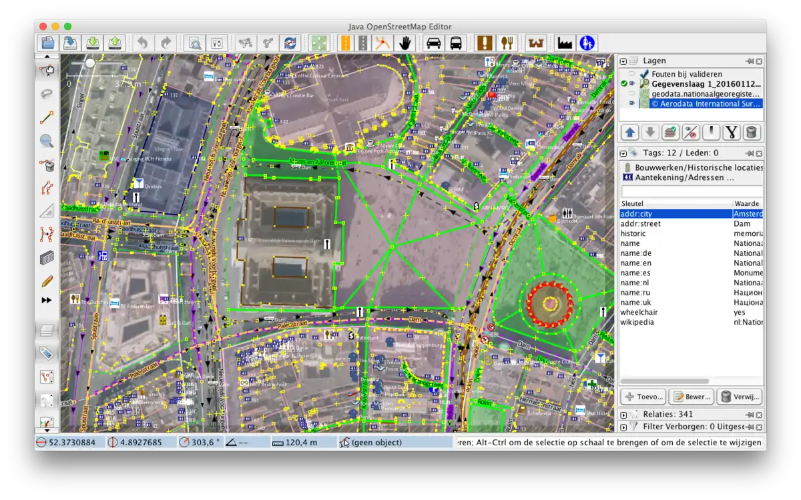Toggle visibility of Aerodata International layer
Image resolution: width=801 pixels, height=500 pixels.
coord(631,103)
